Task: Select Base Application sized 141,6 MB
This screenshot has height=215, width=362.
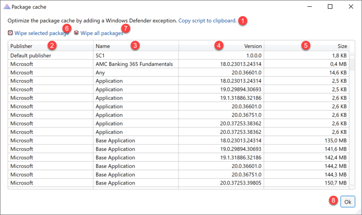Action: [178, 149]
